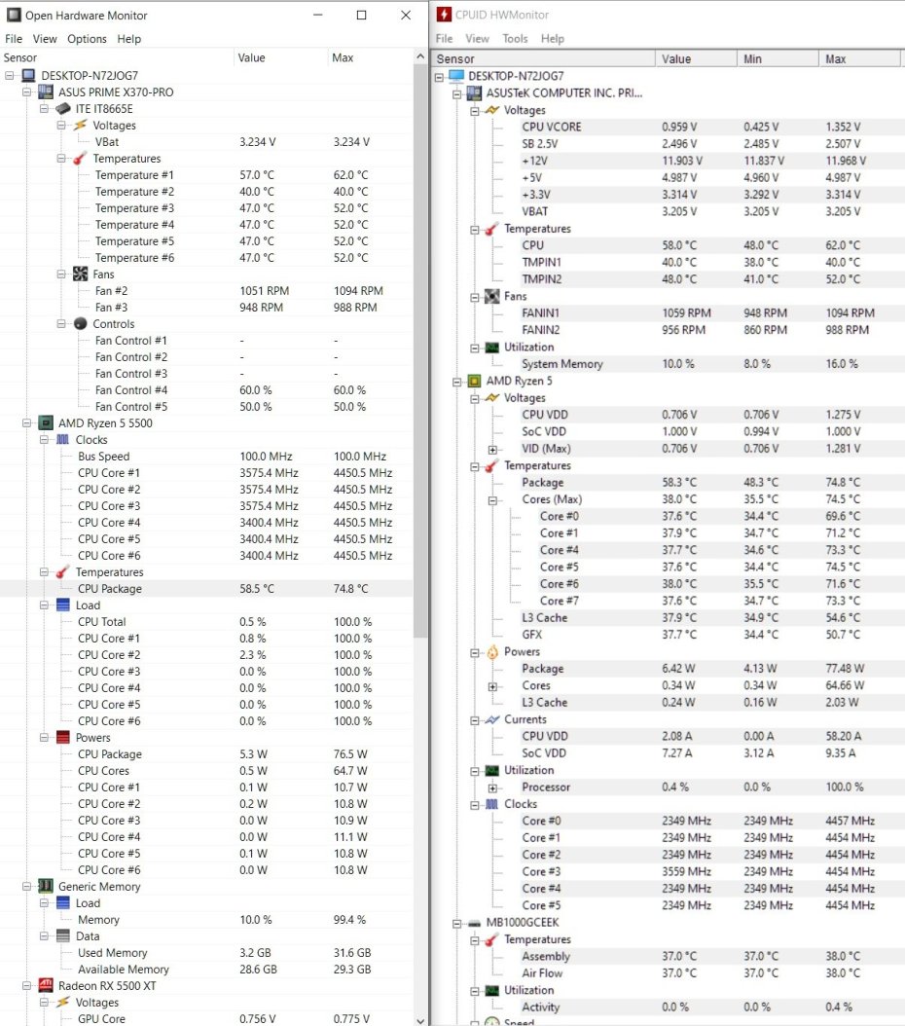Click the Utilization icon under MB1000GCEEK
The height and width of the screenshot is (1026, 905).
(x=491, y=991)
